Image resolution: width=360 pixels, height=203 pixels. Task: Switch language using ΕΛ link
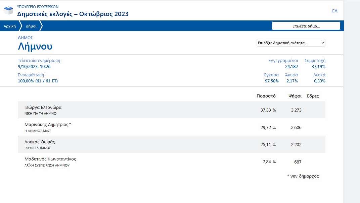(334, 11)
